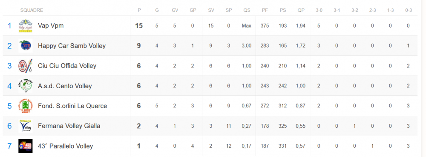This screenshot has width=426, height=157.
Task: Click the Fond. S.orlini Le Querce logo
Action: click(x=26, y=106)
